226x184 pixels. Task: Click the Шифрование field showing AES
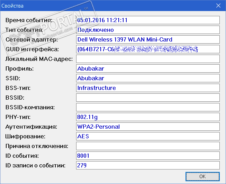[x=148, y=136]
